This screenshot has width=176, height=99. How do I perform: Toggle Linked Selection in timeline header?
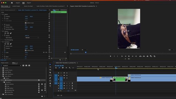[63, 68]
